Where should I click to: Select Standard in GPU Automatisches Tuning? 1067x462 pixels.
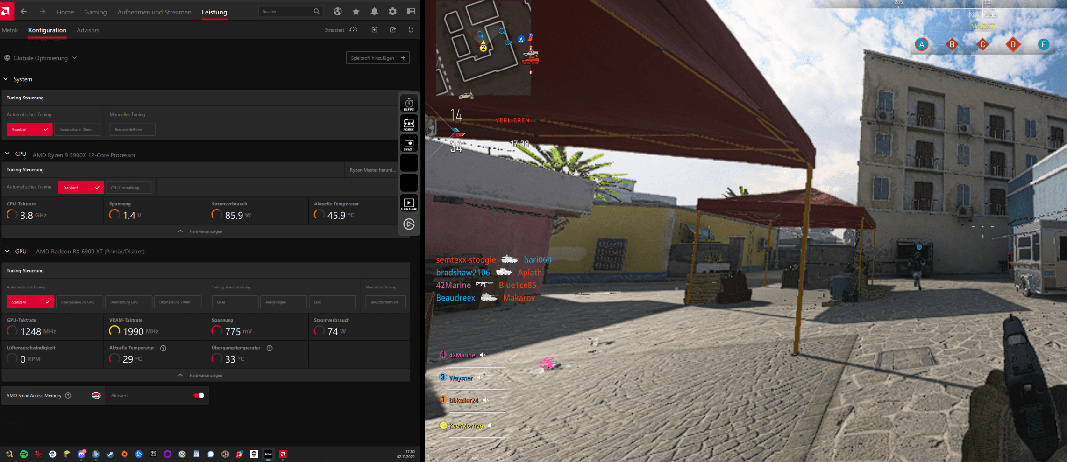pyautogui.click(x=30, y=302)
